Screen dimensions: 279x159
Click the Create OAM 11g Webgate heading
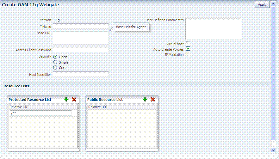click(30, 5)
